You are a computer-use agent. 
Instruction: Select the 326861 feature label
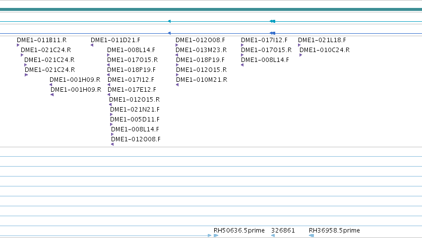point(283,231)
